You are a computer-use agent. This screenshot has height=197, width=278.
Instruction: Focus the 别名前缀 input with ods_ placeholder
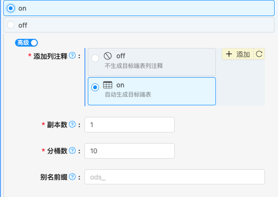(x=175, y=177)
